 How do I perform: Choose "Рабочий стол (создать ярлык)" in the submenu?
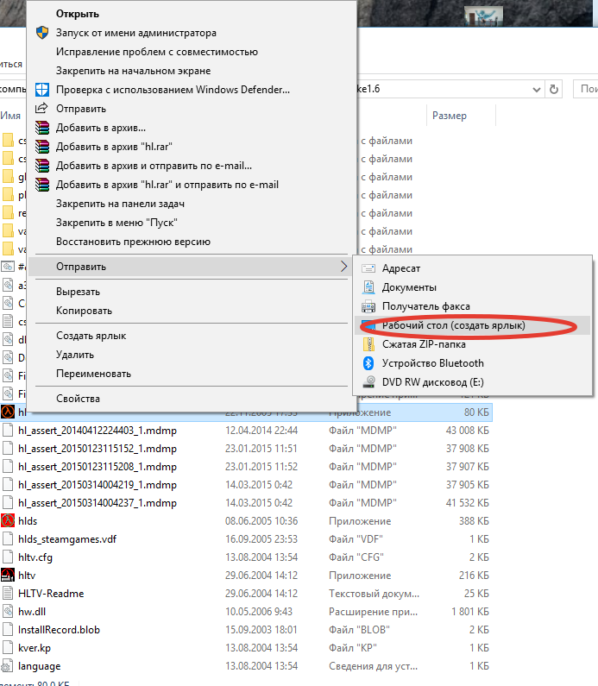pos(453,326)
